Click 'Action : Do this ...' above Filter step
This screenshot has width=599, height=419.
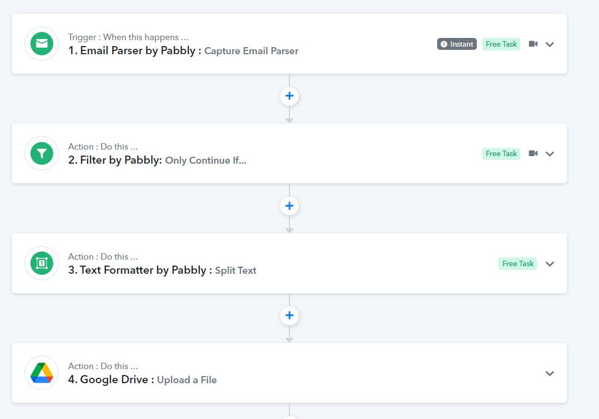tap(103, 147)
